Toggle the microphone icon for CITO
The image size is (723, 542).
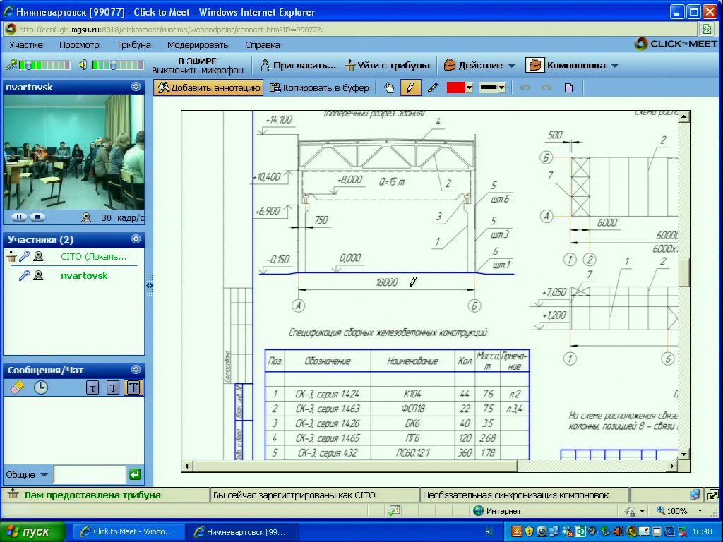click(x=25, y=257)
